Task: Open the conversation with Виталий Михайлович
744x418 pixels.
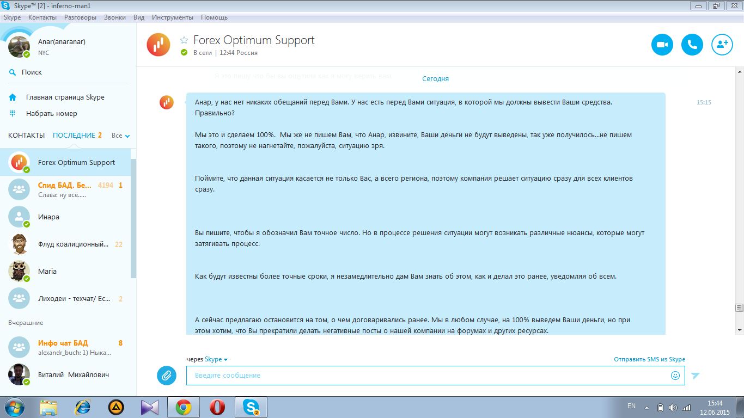Action: click(65, 374)
